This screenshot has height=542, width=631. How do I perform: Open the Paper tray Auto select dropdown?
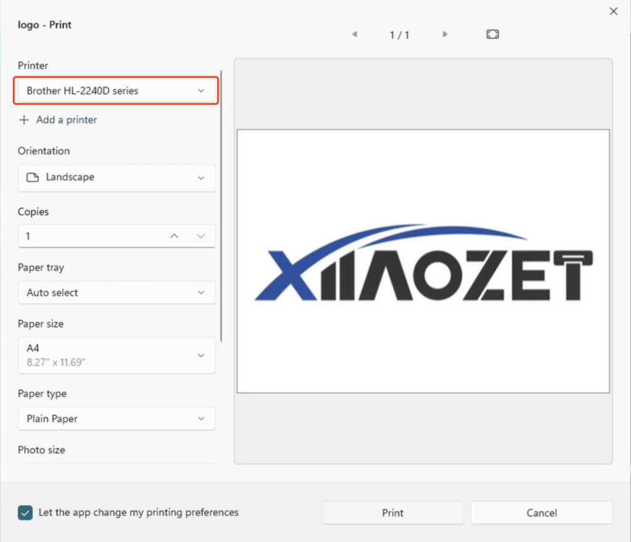[x=116, y=293]
